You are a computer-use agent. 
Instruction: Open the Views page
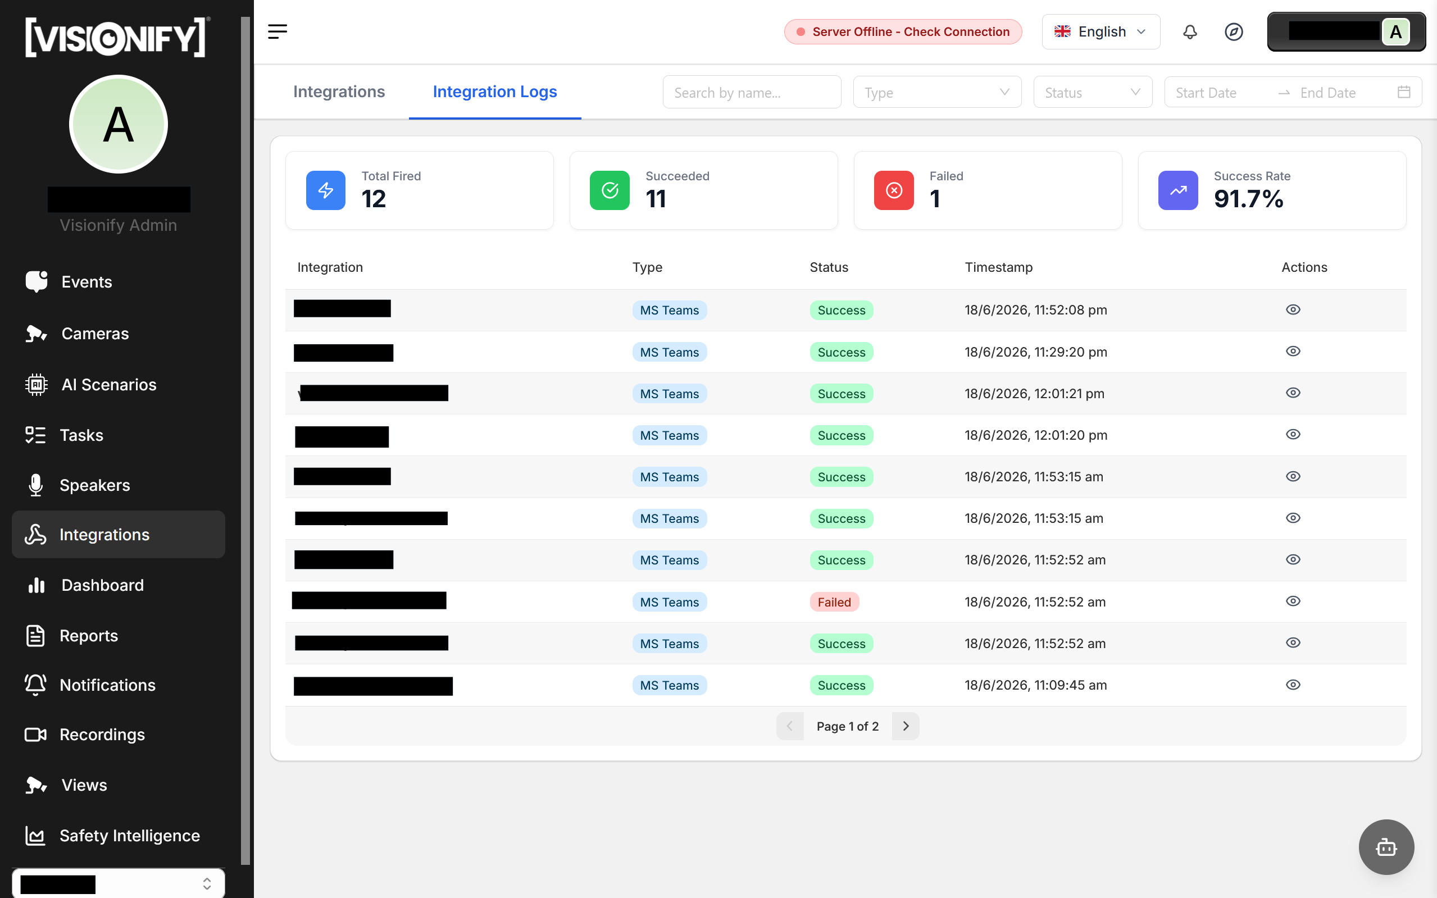tap(118, 785)
